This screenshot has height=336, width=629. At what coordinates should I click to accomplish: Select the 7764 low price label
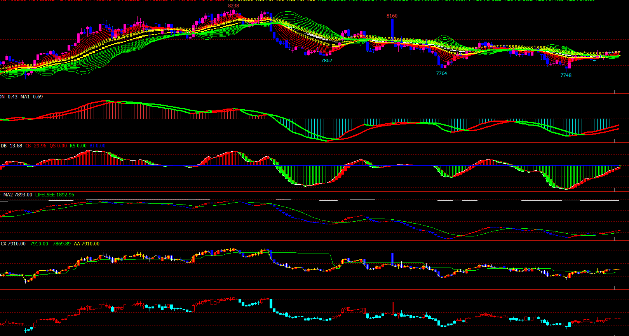point(441,73)
